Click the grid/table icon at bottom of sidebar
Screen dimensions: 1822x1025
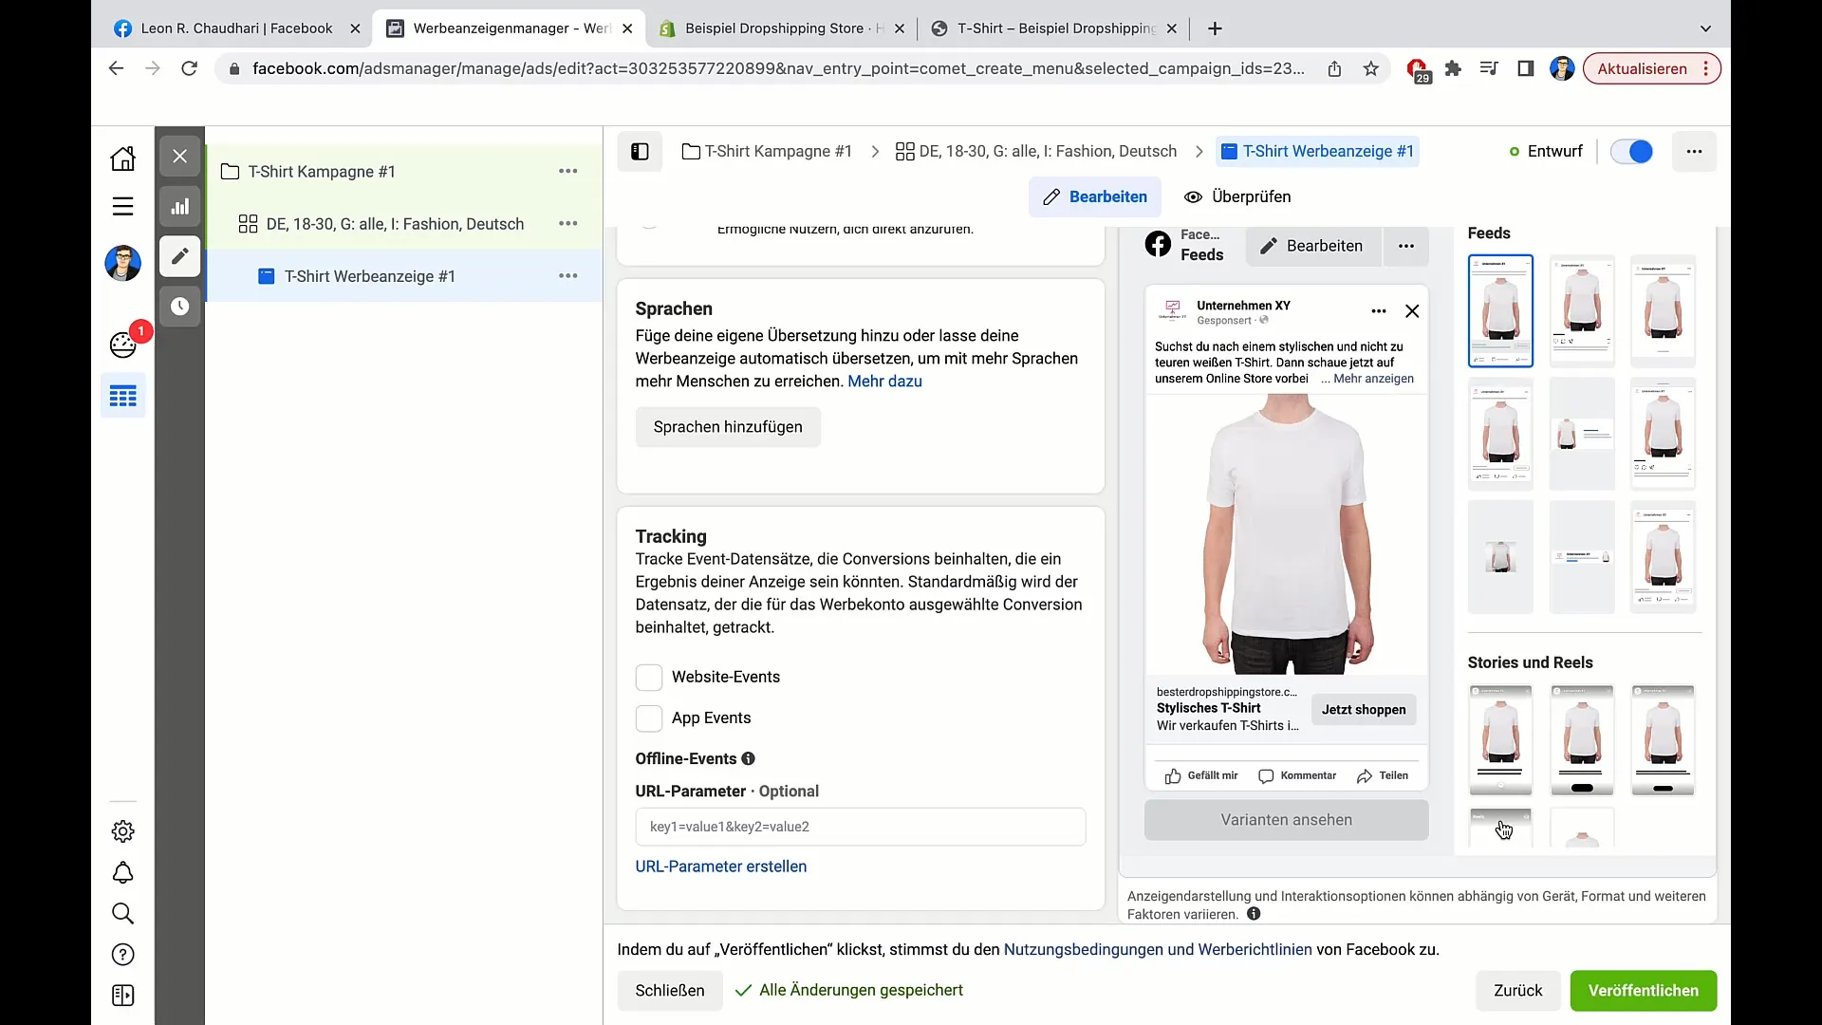124,397
